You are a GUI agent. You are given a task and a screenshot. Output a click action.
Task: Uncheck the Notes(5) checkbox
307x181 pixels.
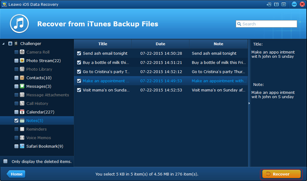[x=17, y=120]
